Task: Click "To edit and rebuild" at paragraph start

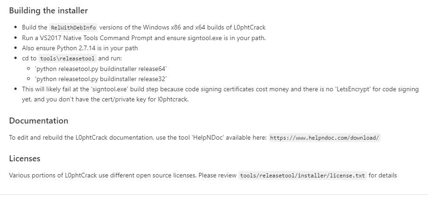Action: point(36,137)
